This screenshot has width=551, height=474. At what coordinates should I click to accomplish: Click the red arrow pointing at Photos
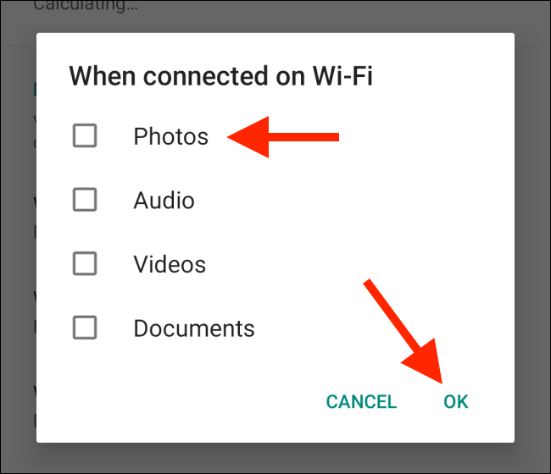tap(283, 137)
